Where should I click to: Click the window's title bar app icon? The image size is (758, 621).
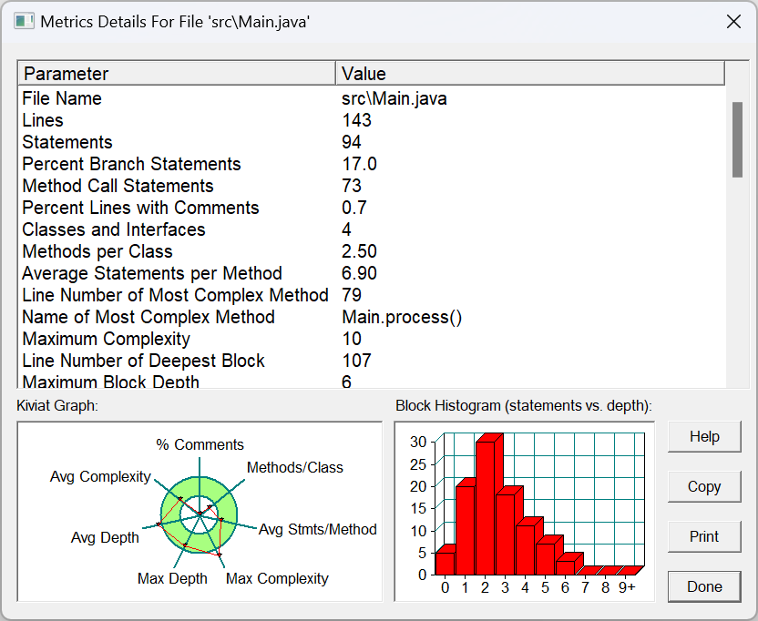(x=24, y=22)
